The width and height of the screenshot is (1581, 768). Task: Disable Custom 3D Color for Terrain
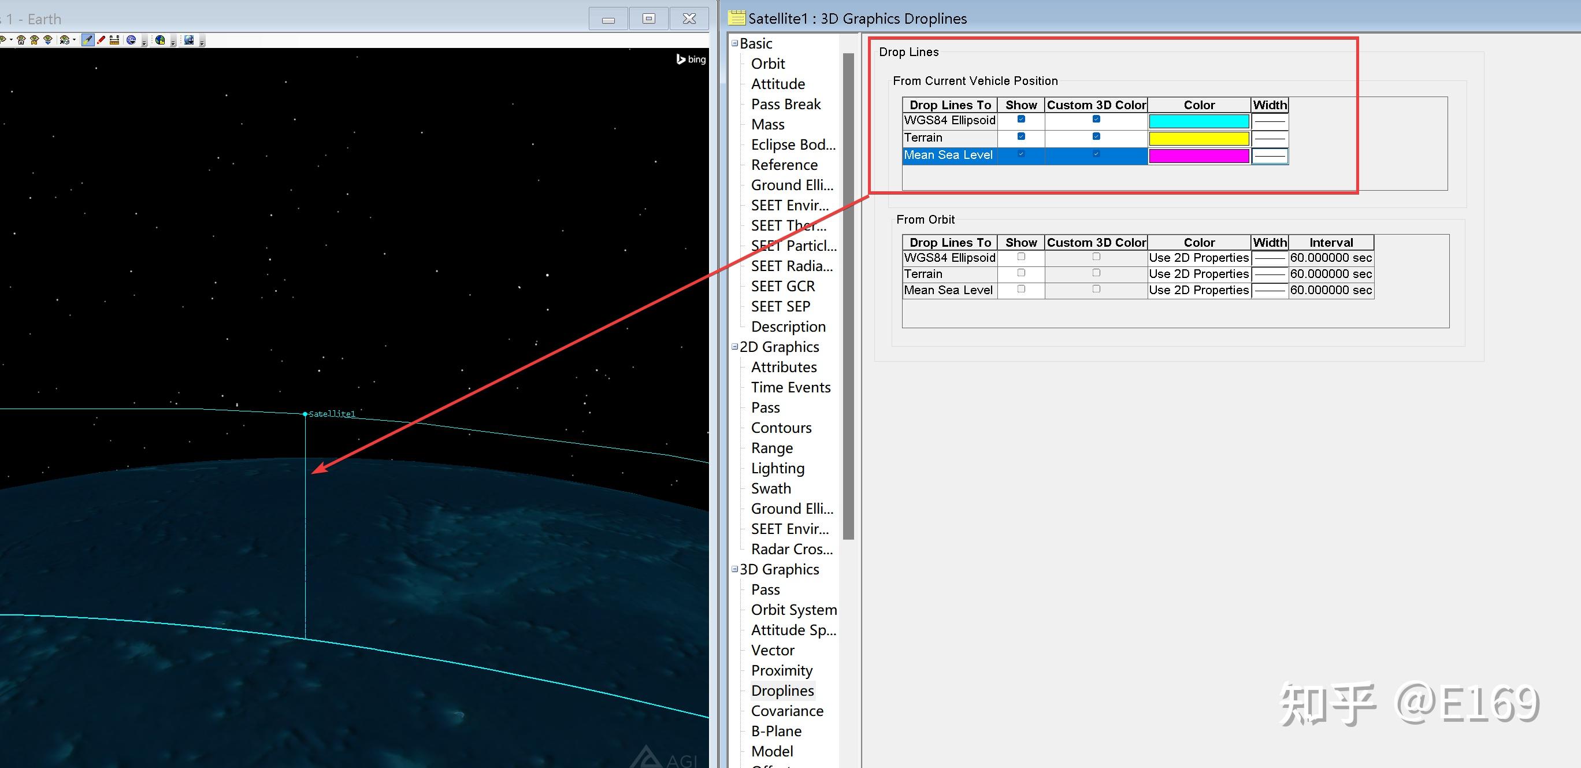pyautogui.click(x=1096, y=137)
